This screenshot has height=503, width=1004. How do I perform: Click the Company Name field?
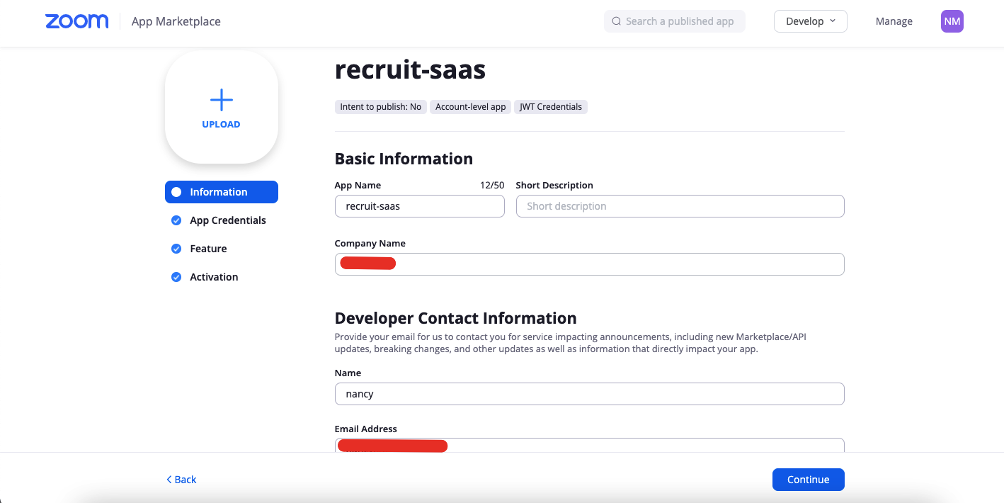coord(590,264)
